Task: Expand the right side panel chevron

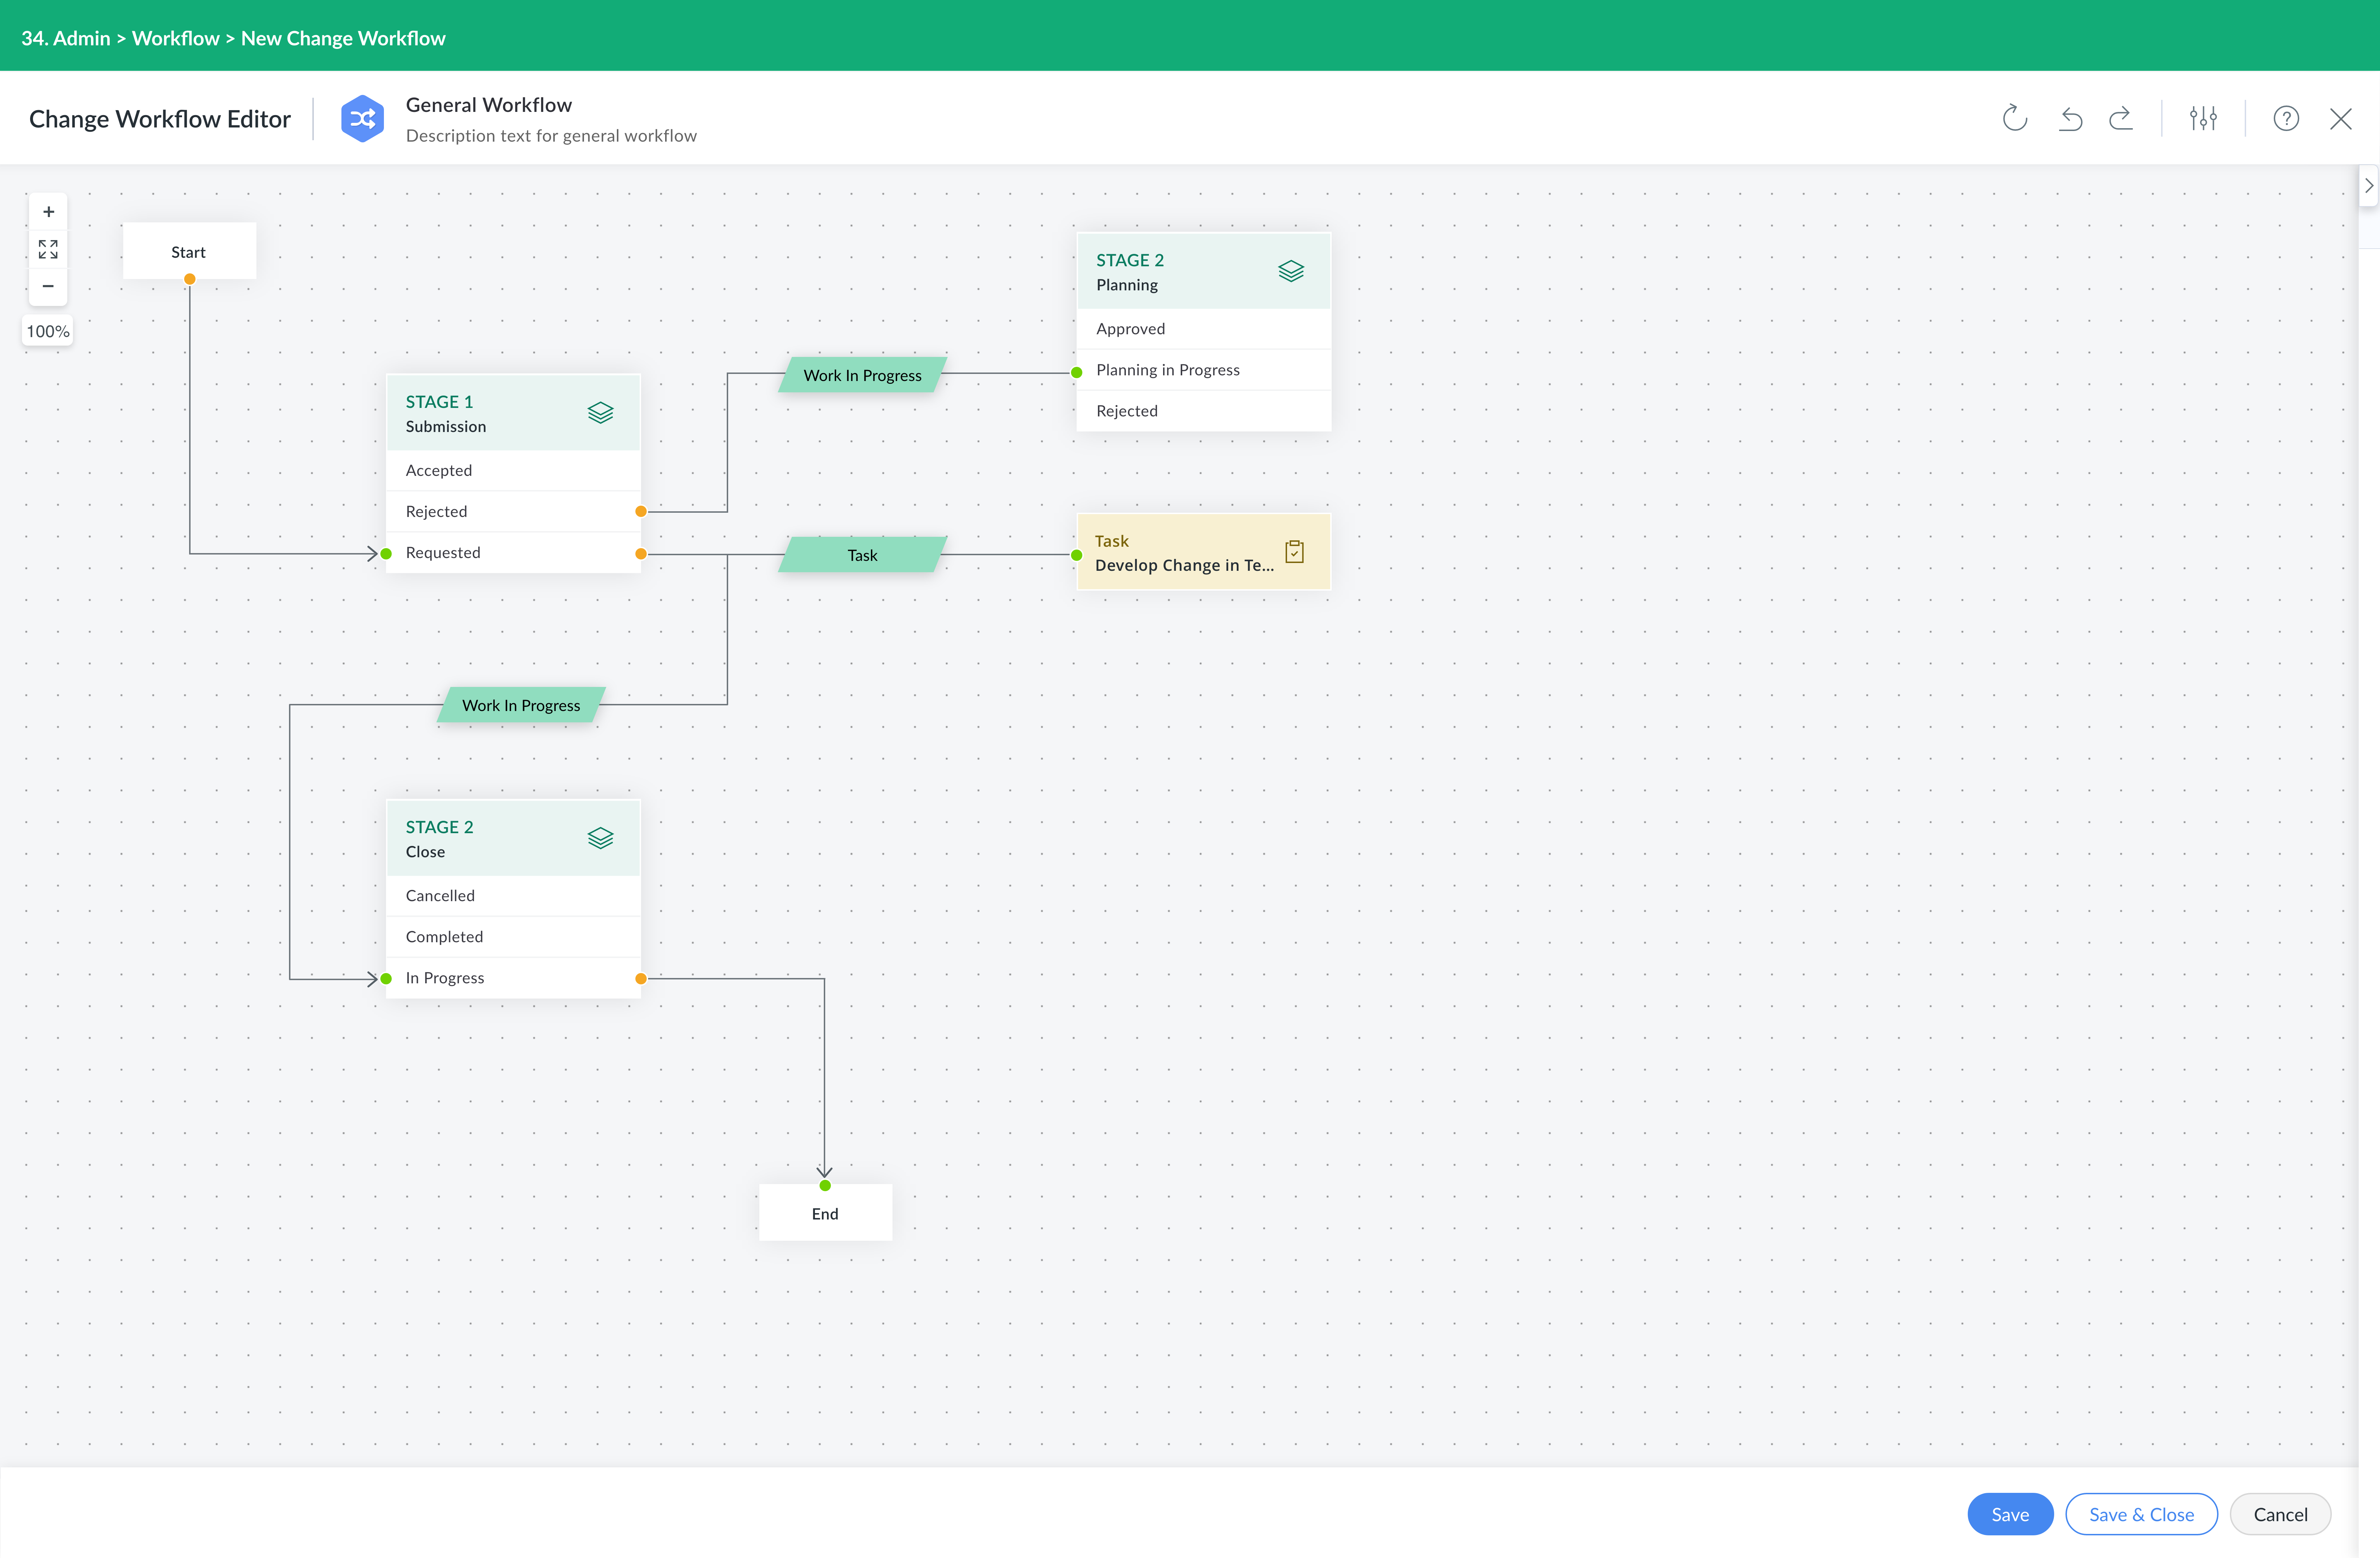Action: pos(2369,186)
